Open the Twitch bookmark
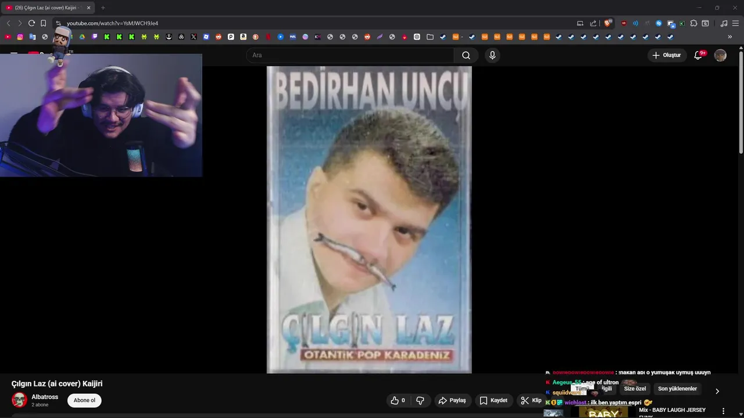 pyautogui.click(x=95, y=37)
